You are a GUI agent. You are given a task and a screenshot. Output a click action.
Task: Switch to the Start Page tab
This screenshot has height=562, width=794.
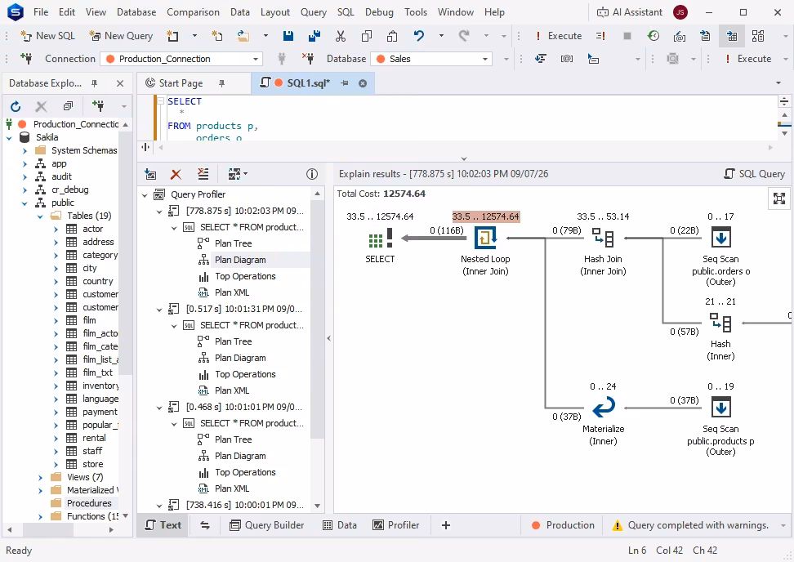pos(181,83)
